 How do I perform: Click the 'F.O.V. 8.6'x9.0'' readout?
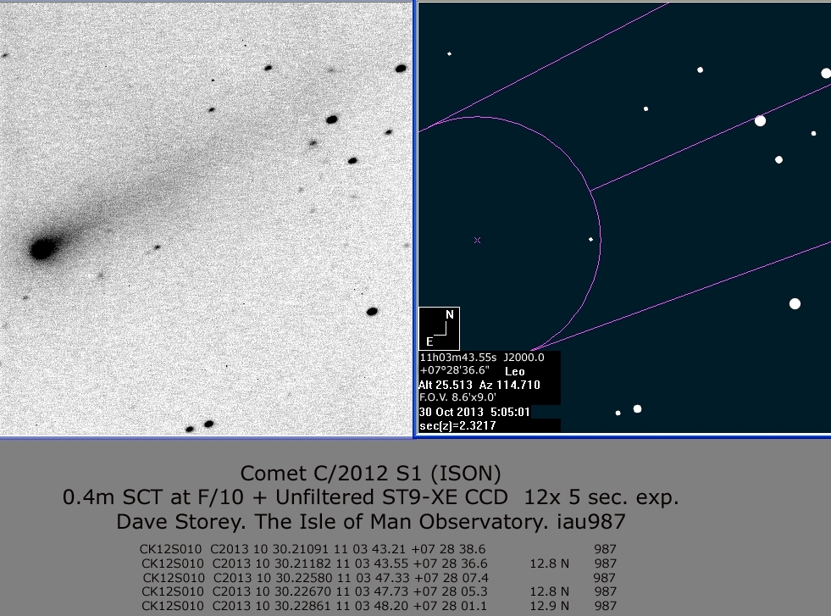click(x=457, y=397)
